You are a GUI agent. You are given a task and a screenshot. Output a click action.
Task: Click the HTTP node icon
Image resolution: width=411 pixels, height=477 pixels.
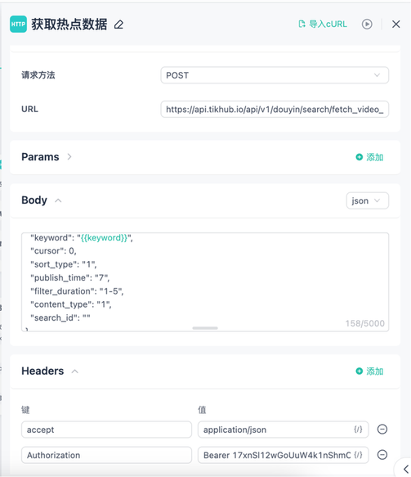point(18,24)
